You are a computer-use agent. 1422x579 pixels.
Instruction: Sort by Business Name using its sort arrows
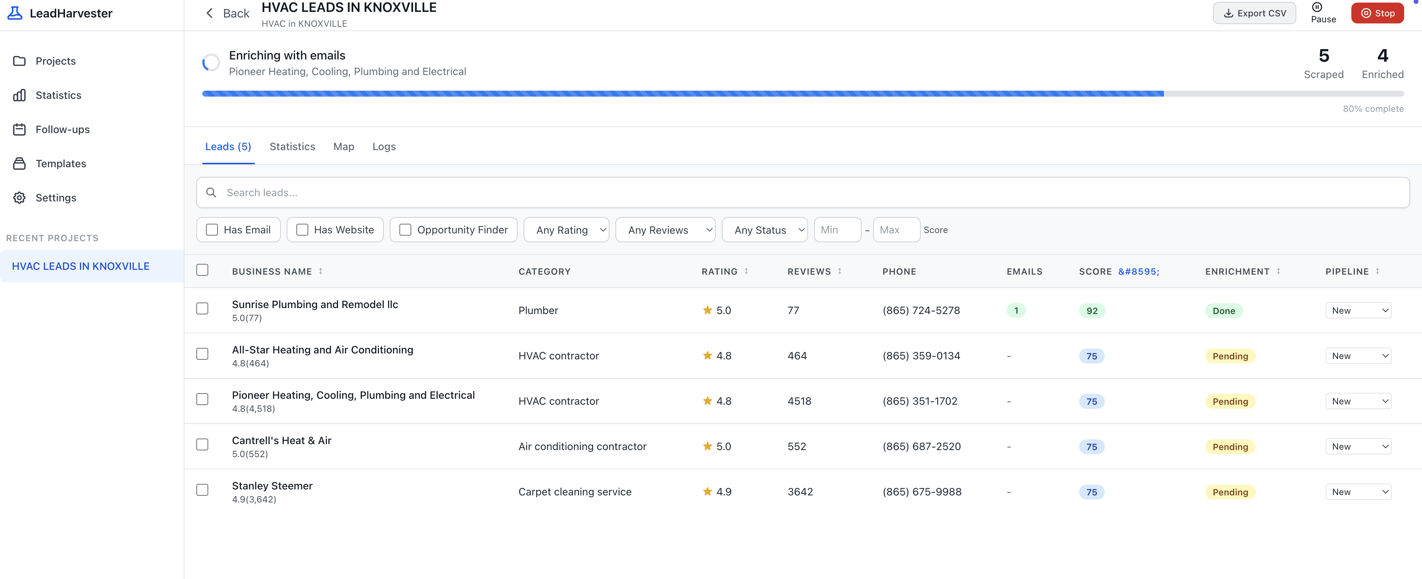320,271
